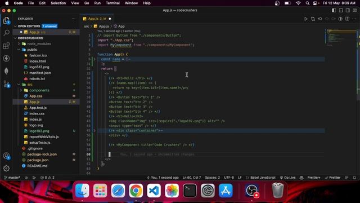Viewport: 360px width, 203px height.
Task: Click Spaces: 2 indentation setting
Action: pyautogui.click(x=213, y=178)
